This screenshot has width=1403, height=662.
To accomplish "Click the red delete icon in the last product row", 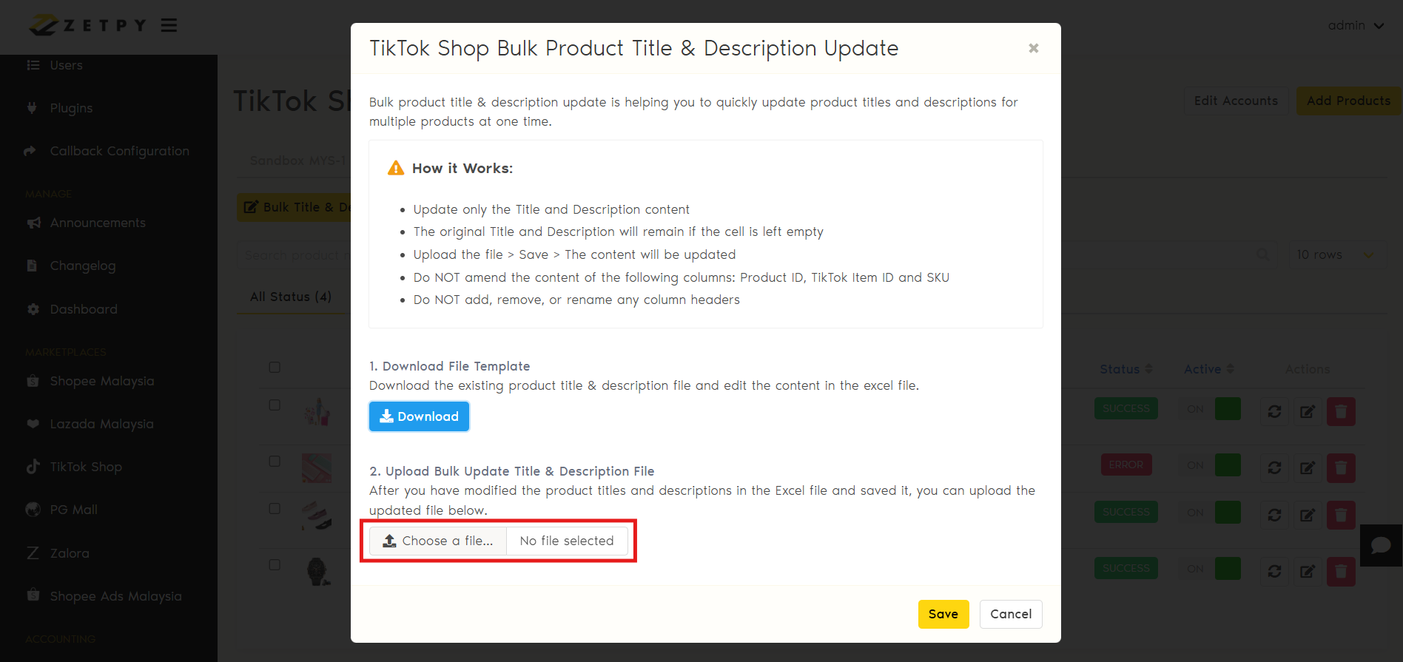I will pyautogui.click(x=1341, y=571).
